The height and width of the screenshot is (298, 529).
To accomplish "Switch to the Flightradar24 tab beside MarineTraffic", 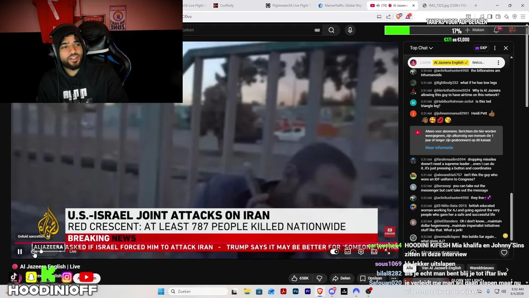I will click(288, 5).
